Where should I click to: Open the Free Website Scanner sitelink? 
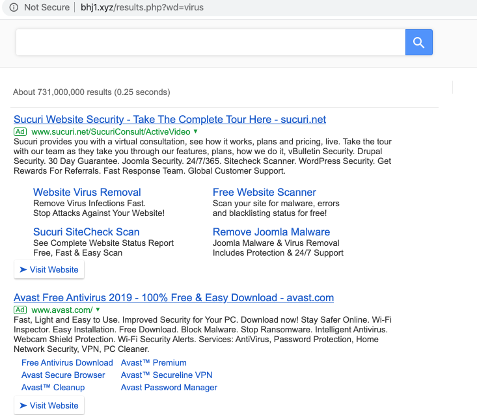point(264,193)
